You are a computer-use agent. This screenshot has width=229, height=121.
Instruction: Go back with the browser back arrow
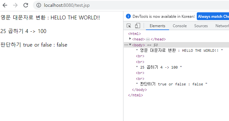[5, 5]
